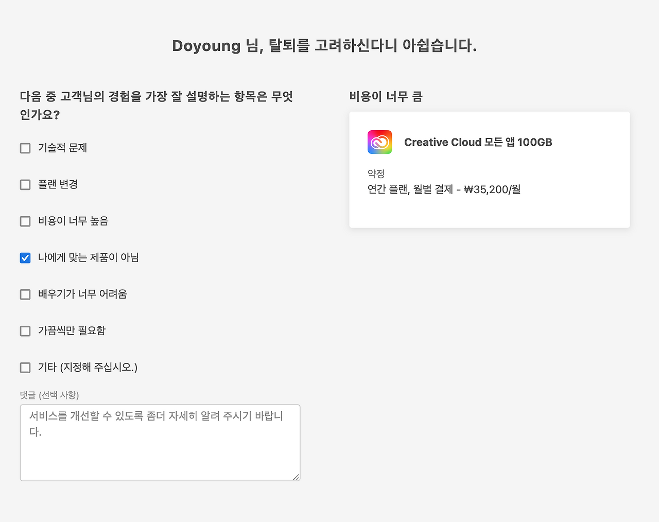This screenshot has width=659, height=522.
Task: Click the Creative Cloud 모든 앱 100GB title
Action: (x=478, y=142)
